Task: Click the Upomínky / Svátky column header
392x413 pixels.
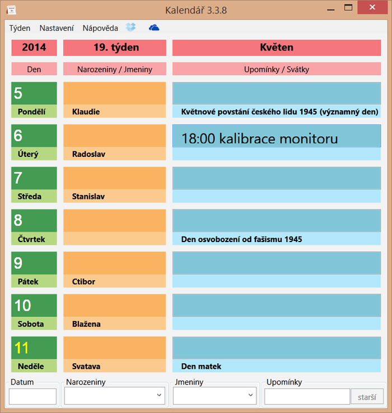Action: [277, 69]
